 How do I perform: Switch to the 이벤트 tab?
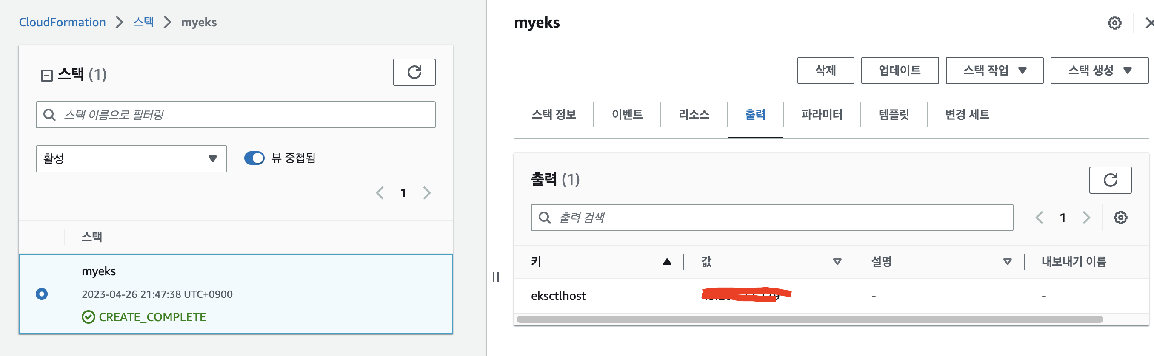click(627, 115)
